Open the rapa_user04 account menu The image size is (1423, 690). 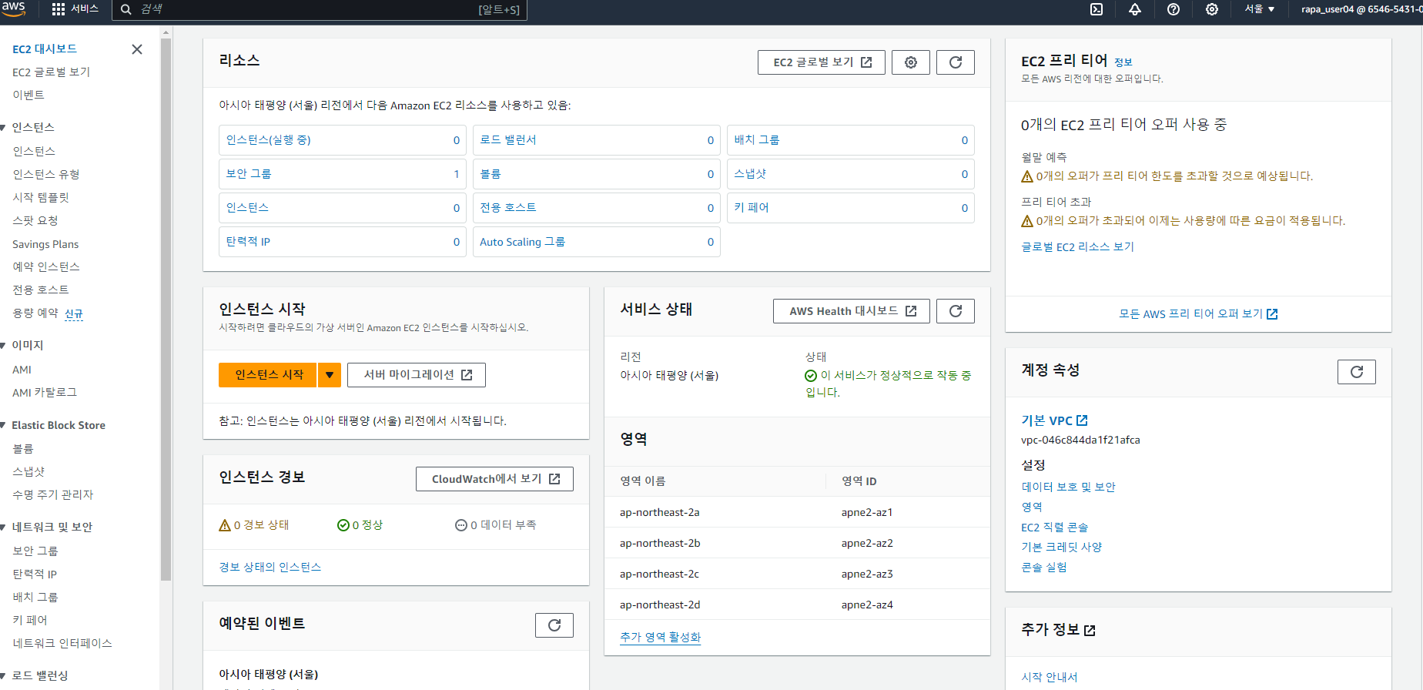click(x=1361, y=9)
